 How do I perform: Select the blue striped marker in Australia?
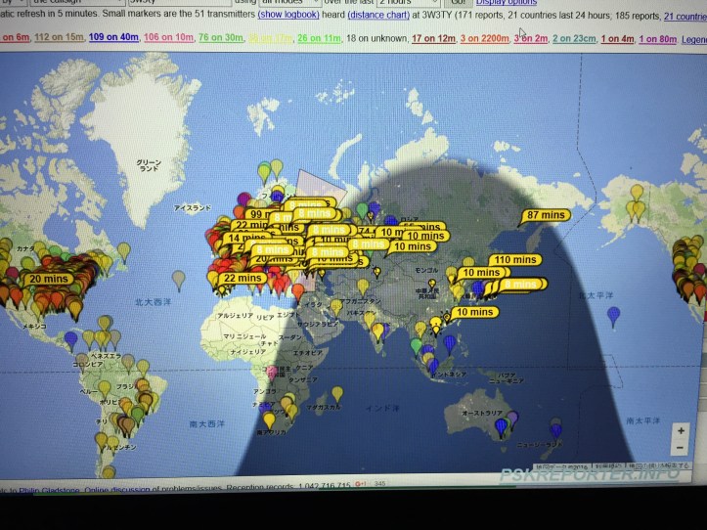[x=501, y=425]
